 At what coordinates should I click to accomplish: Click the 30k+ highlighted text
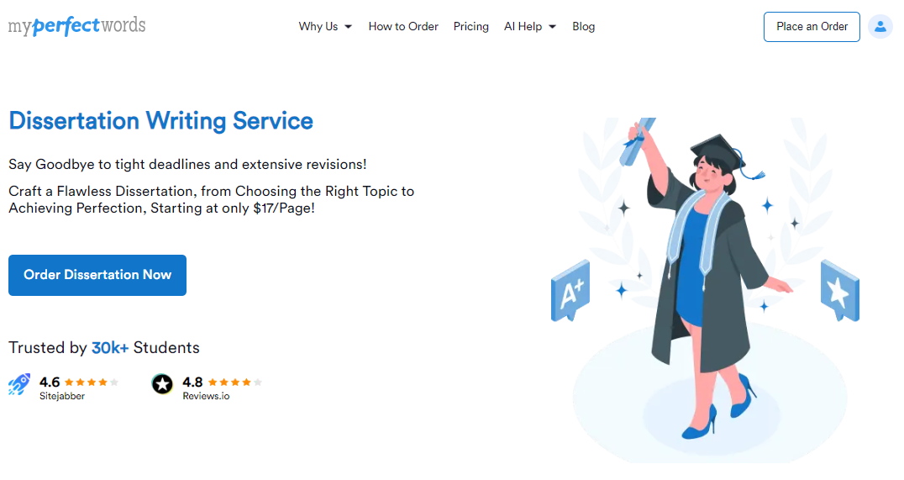[109, 347]
